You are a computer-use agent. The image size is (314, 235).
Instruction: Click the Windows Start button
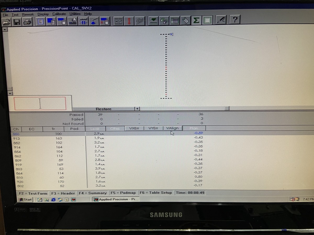[25, 199]
